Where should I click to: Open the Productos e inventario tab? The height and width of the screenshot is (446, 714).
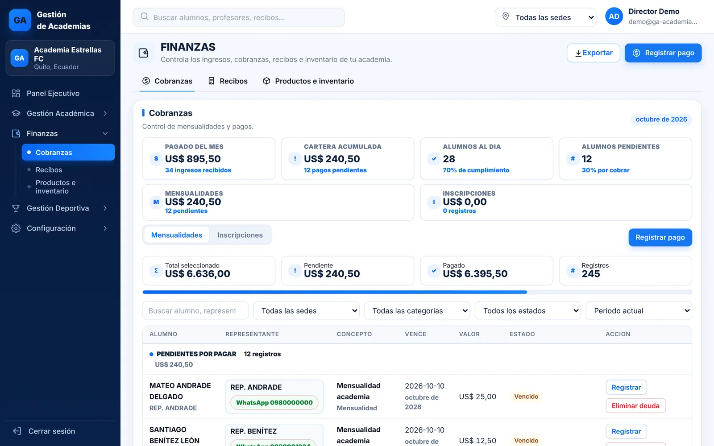click(308, 81)
